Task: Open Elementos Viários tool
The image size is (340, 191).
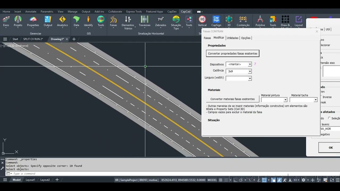Action: coord(128,22)
